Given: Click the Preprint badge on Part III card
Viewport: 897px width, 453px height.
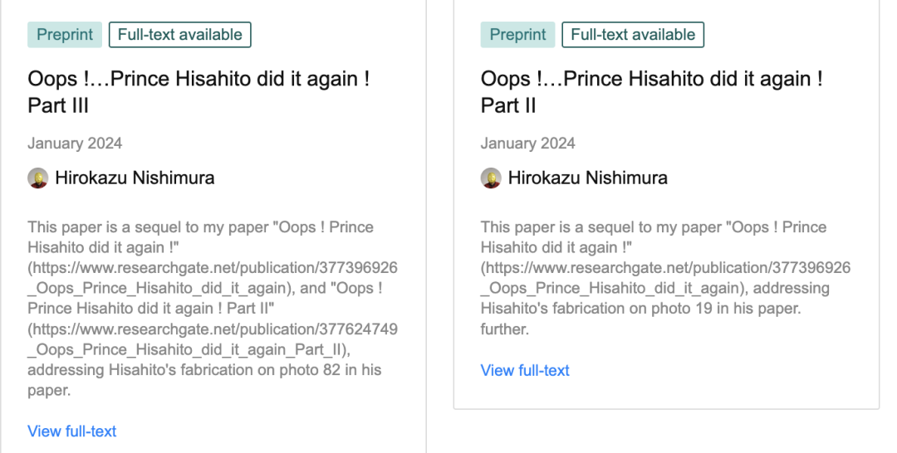Looking at the screenshot, I should coord(65,35).
